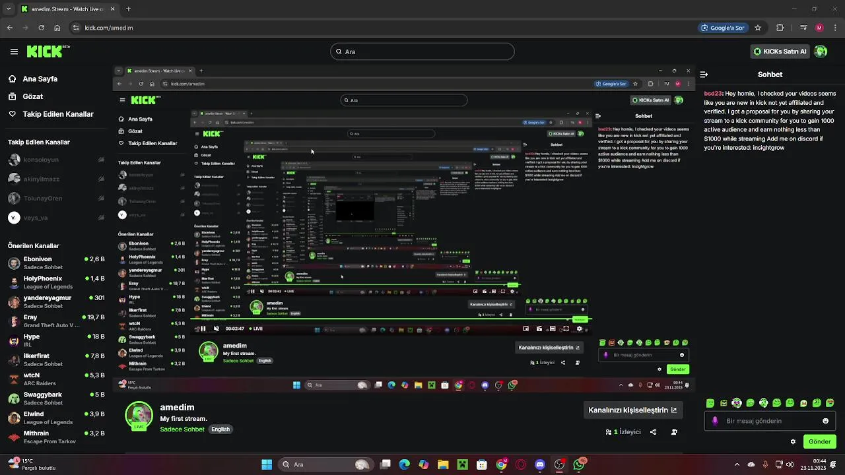Reload the kick.com page

(x=41, y=28)
